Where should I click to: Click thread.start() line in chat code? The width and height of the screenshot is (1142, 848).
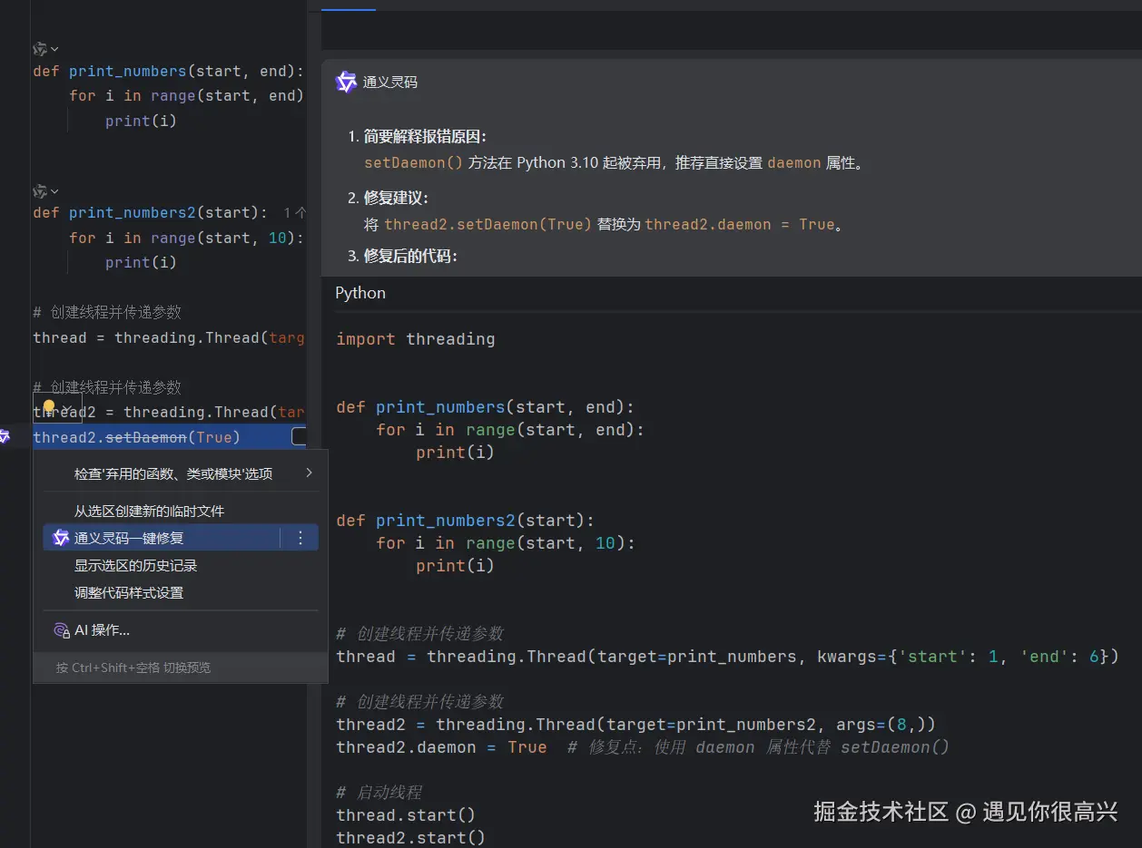coord(406,814)
